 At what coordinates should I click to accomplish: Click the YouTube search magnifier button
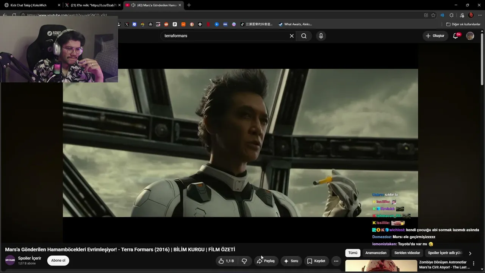[304, 36]
